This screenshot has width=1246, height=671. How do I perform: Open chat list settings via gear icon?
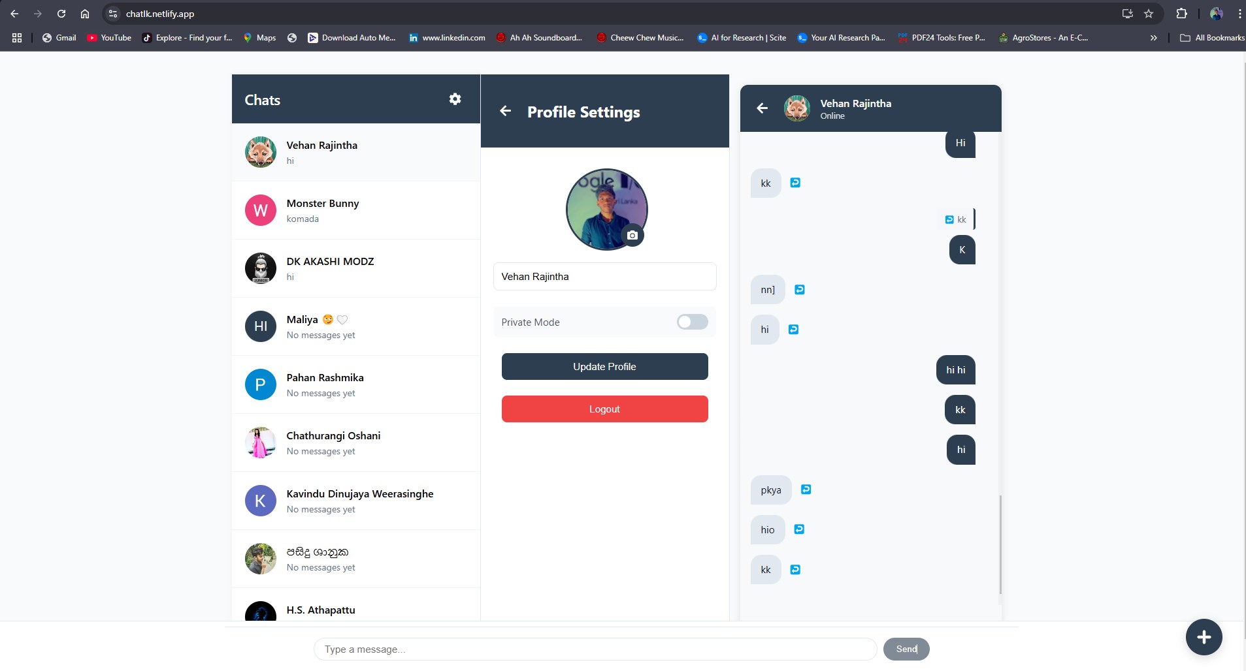tap(455, 99)
